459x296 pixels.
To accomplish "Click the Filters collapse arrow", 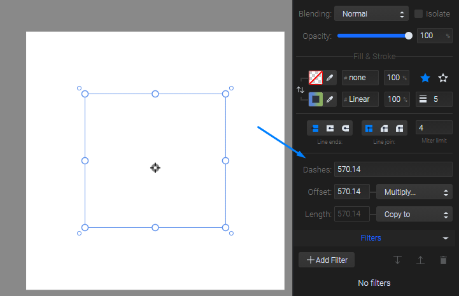I will pos(446,238).
